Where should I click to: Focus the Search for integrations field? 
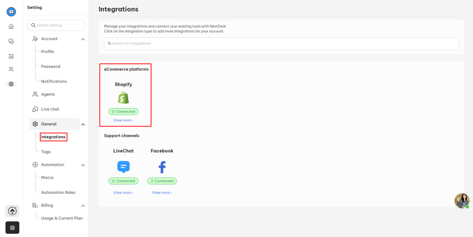281,43
